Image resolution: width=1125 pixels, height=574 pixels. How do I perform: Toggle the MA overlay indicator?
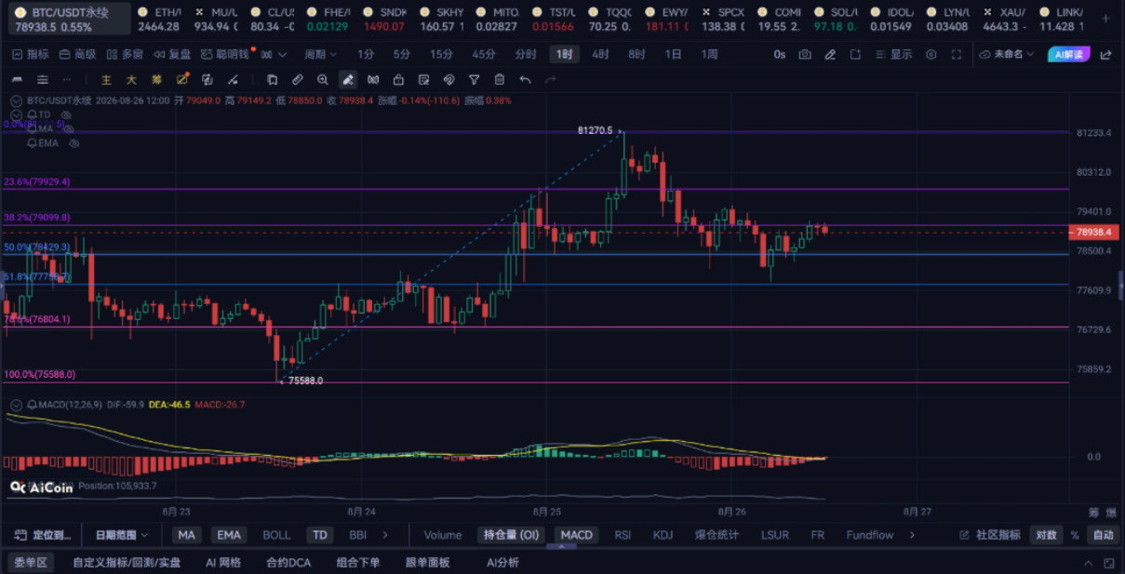pos(187,535)
